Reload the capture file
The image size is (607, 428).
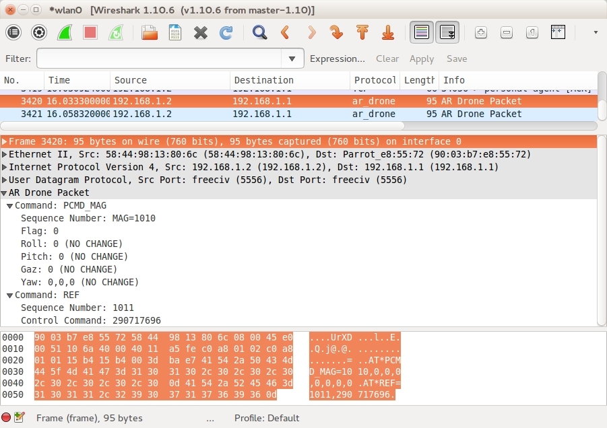pos(226,32)
